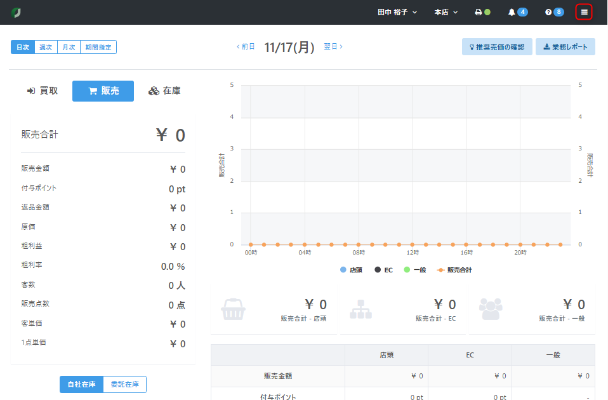Click the green leaf app logo

(16, 13)
